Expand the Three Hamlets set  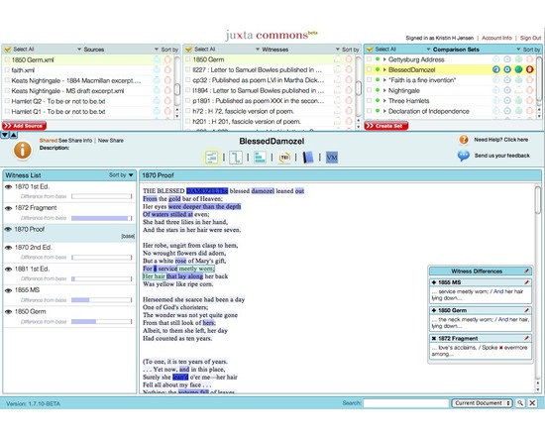click(384, 101)
